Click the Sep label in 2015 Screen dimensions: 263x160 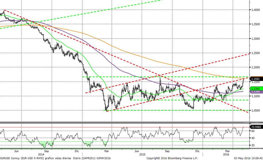click(167, 151)
